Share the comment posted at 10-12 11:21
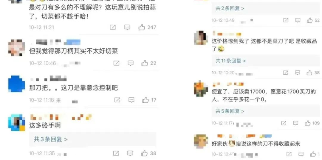Image resolution: width=322 pixels, height=160 pixels. (x=112, y=27)
